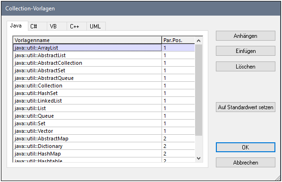Screen dimensions: 282x182
Task: Open the C++ tab
Action: click(77, 26)
